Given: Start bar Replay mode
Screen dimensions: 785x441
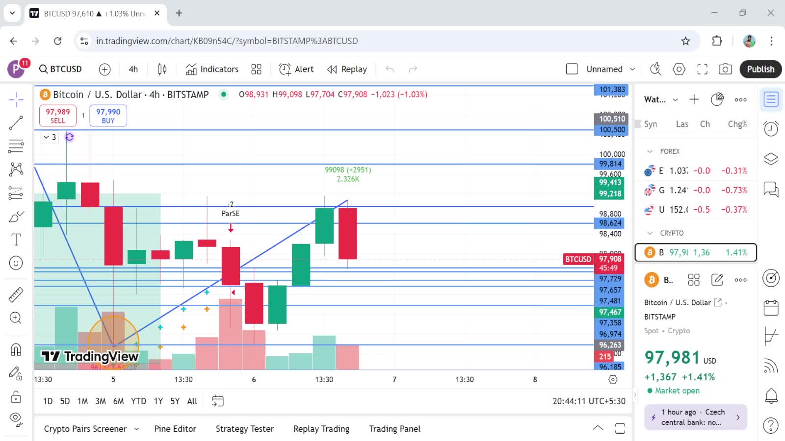Looking at the screenshot, I should click(x=347, y=69).
